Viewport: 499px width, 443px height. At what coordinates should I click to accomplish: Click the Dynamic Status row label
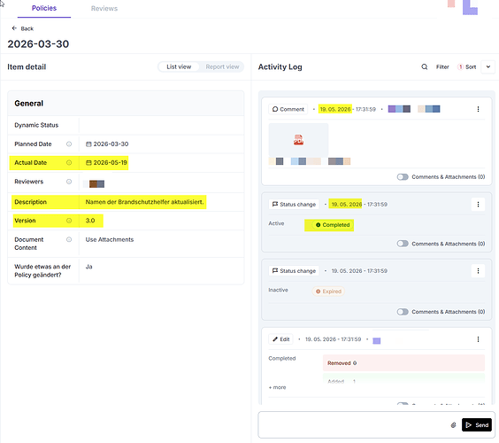pyautogui.click(x=36, y=125)
